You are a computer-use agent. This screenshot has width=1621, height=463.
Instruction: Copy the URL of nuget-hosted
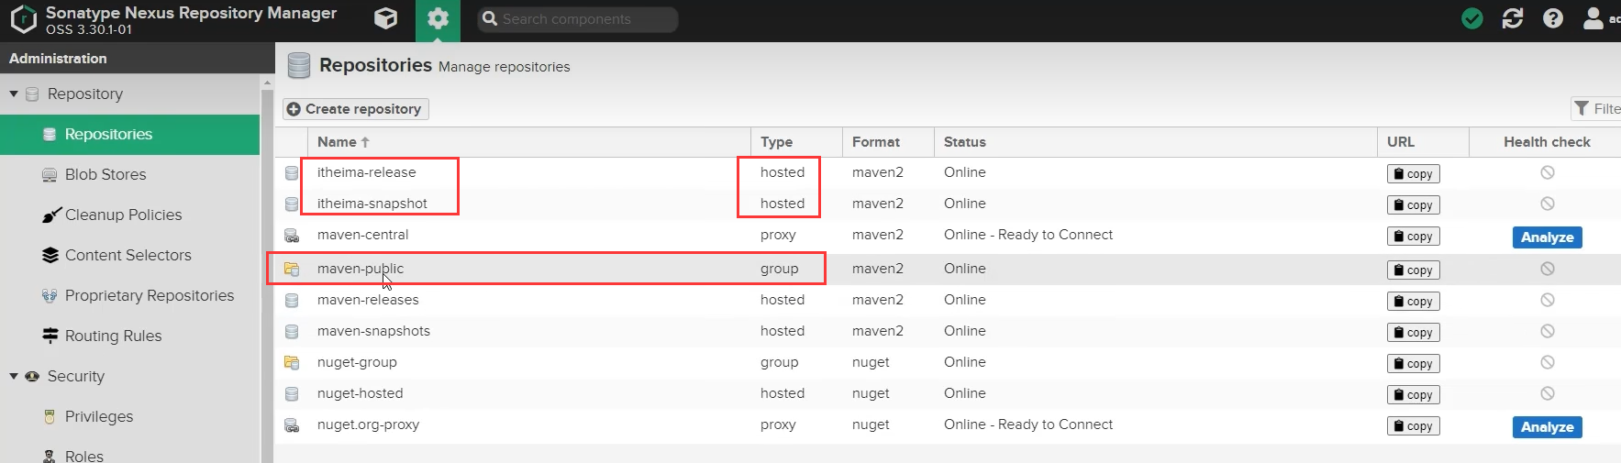tap(1413, 395)
